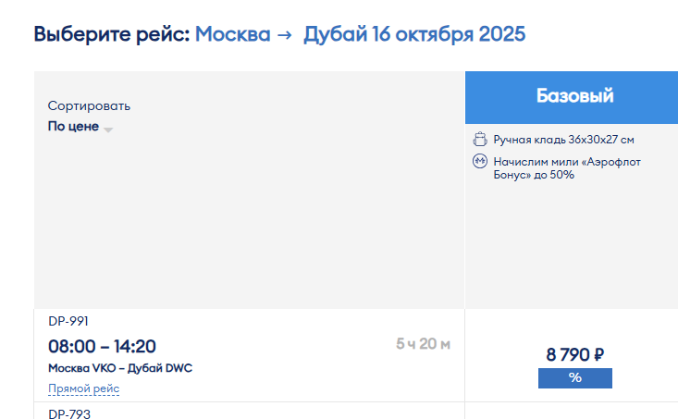
Task: Click the arrow between Москва and Дубай
Action: (x=285, y=34)
